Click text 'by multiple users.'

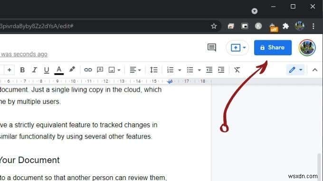coord(34,102)
